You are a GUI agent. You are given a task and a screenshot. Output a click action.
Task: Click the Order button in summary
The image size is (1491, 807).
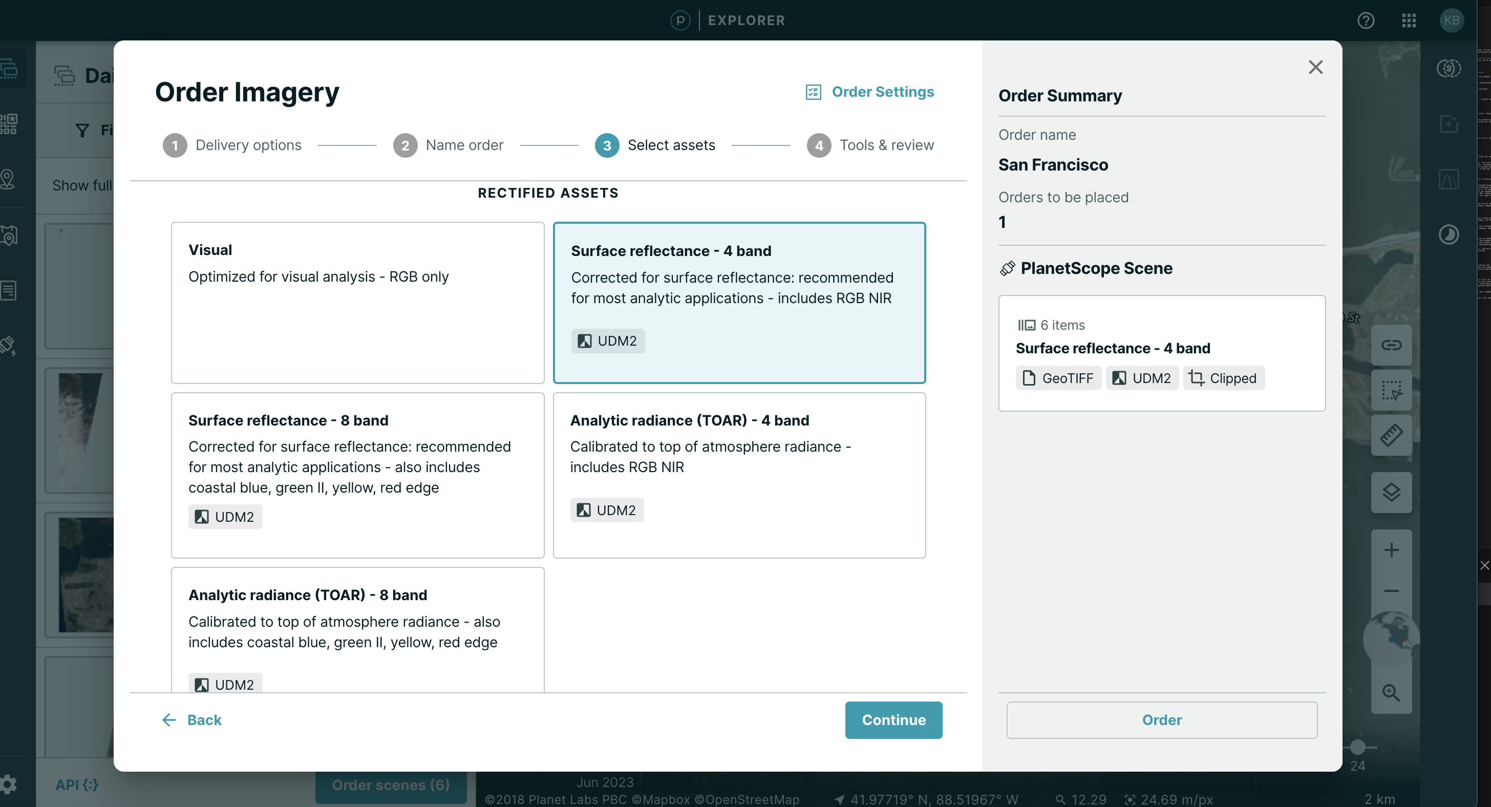click(1162, 719)
